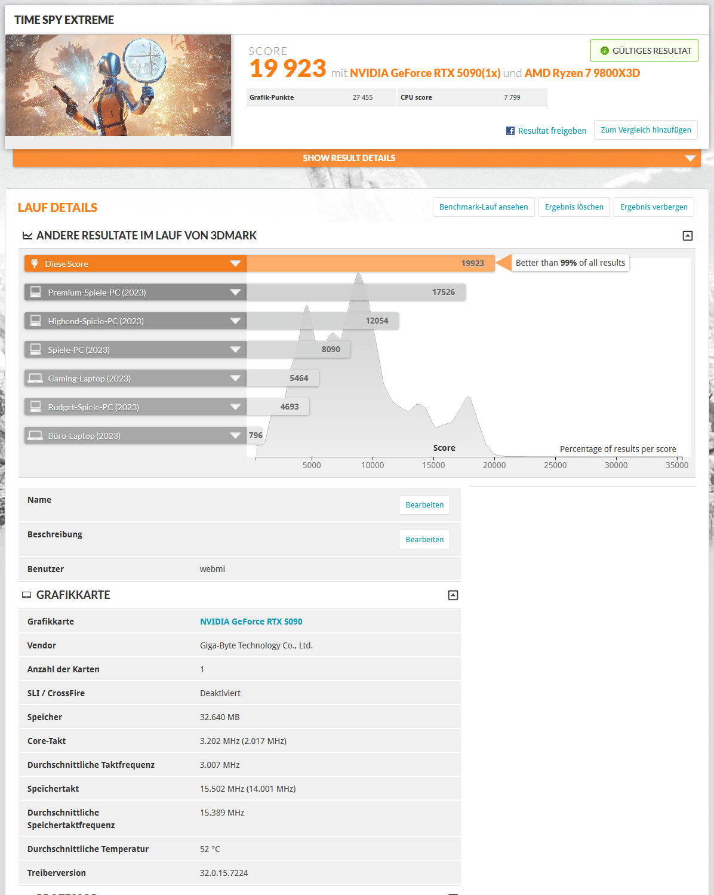Click the Time Spy Extreme page title
This screenshot has width=714, height=895.
point(64,20)
